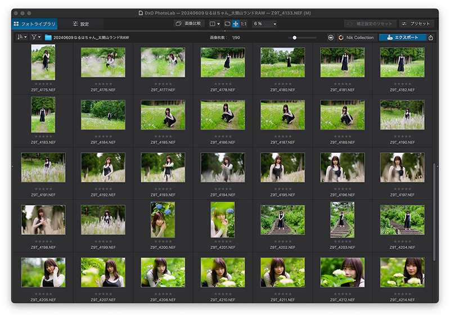Viewport: 450px width, 317px height.
Task: Click the share icon beside export
Action: tap(430, 38)
